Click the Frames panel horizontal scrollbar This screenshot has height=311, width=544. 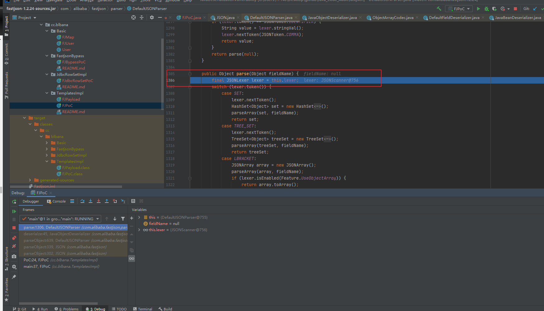coord(58,304)
